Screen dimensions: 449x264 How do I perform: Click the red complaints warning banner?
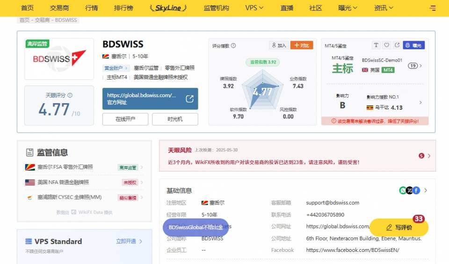point(375,121)
